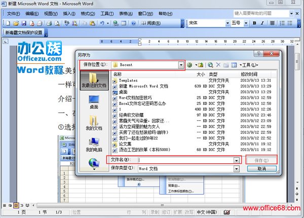This screenshot has height=218, width=304.
Task: Sort file list by 修改时间 column header
Action: 249,75
